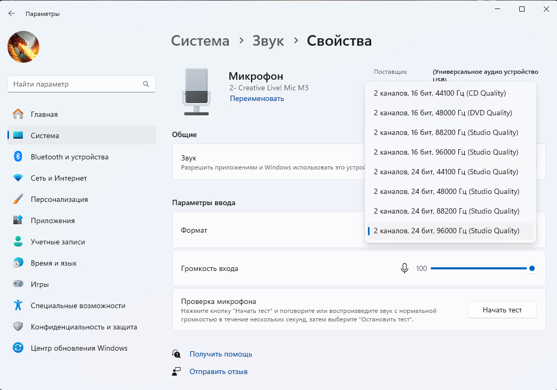This screenshot has width=557, height=390.
Task: Navigate to Звук breadcrumb
Action: pos(268,41)
